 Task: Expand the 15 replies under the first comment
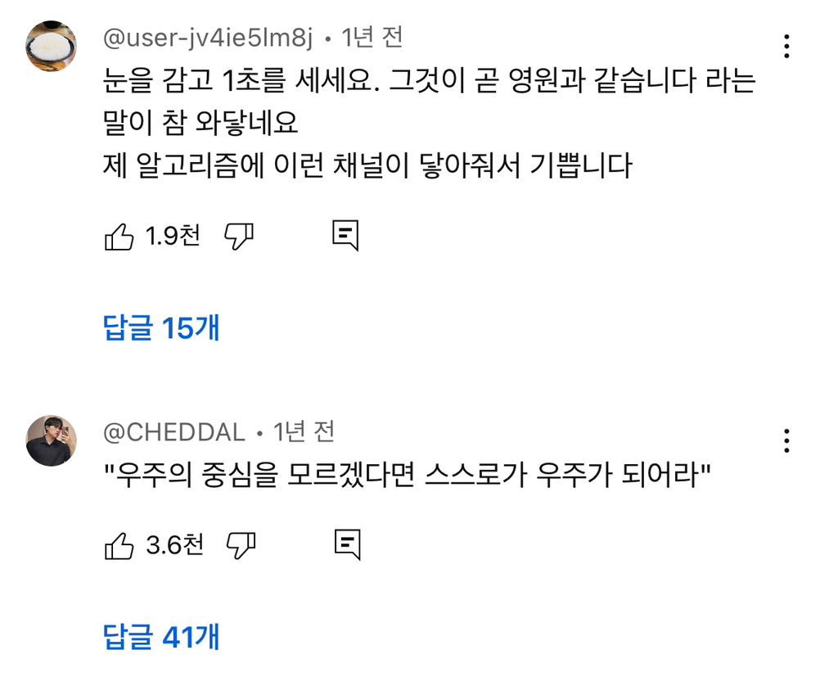[x=160, y=326]
